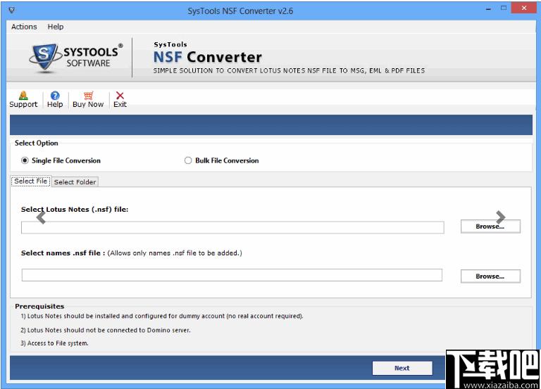Click 'should not be connected to Domino server' line

click(x=105, y=330)
